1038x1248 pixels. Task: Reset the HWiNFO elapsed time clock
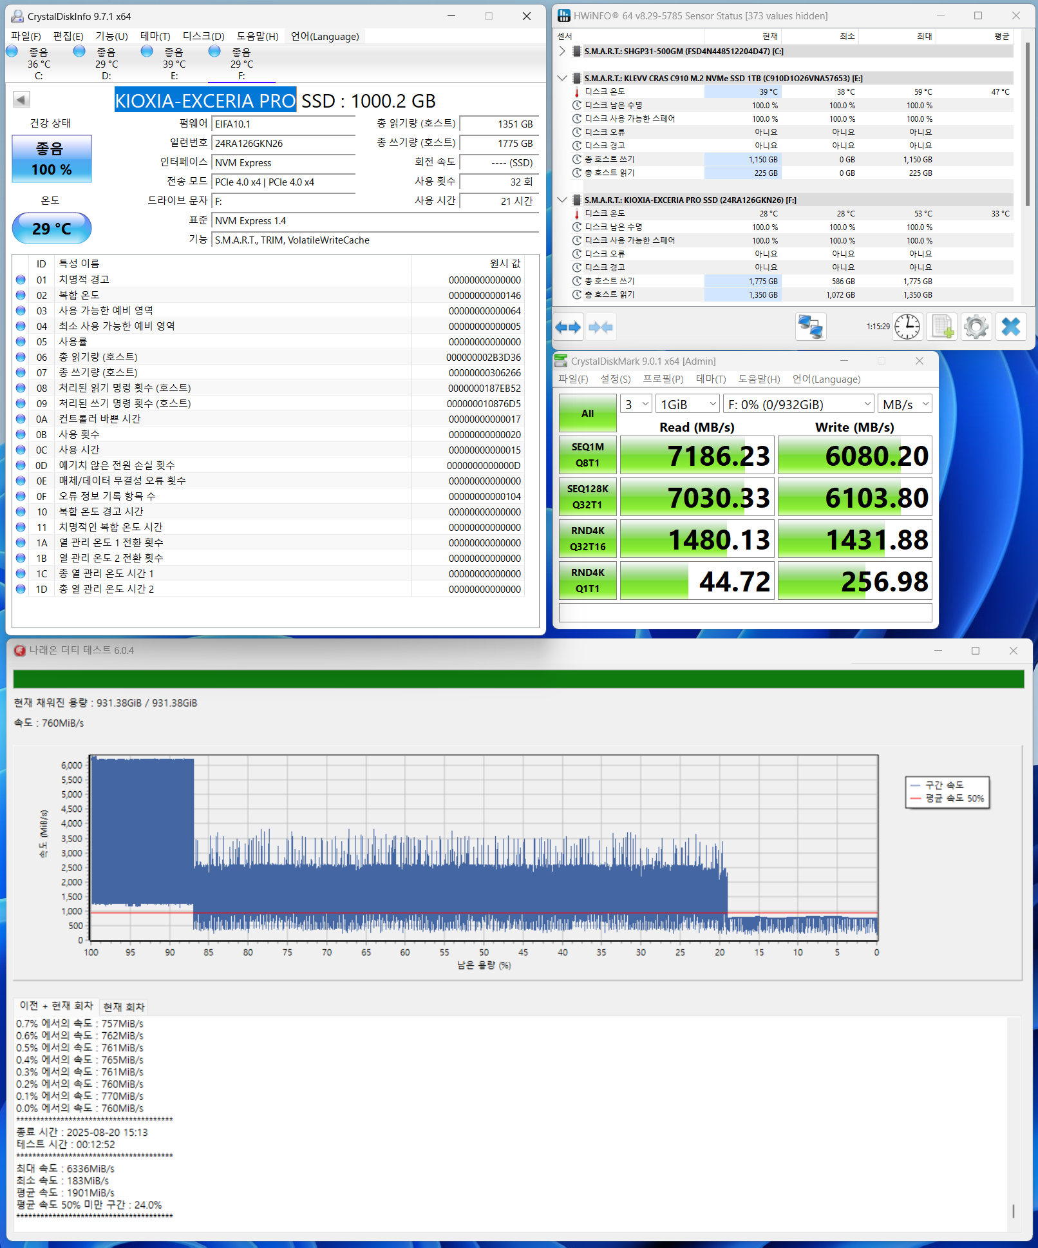point(907,327)
